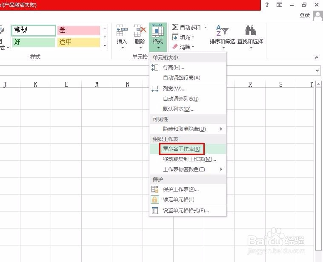Click the AutoSum sigma icon

(175, 27)
